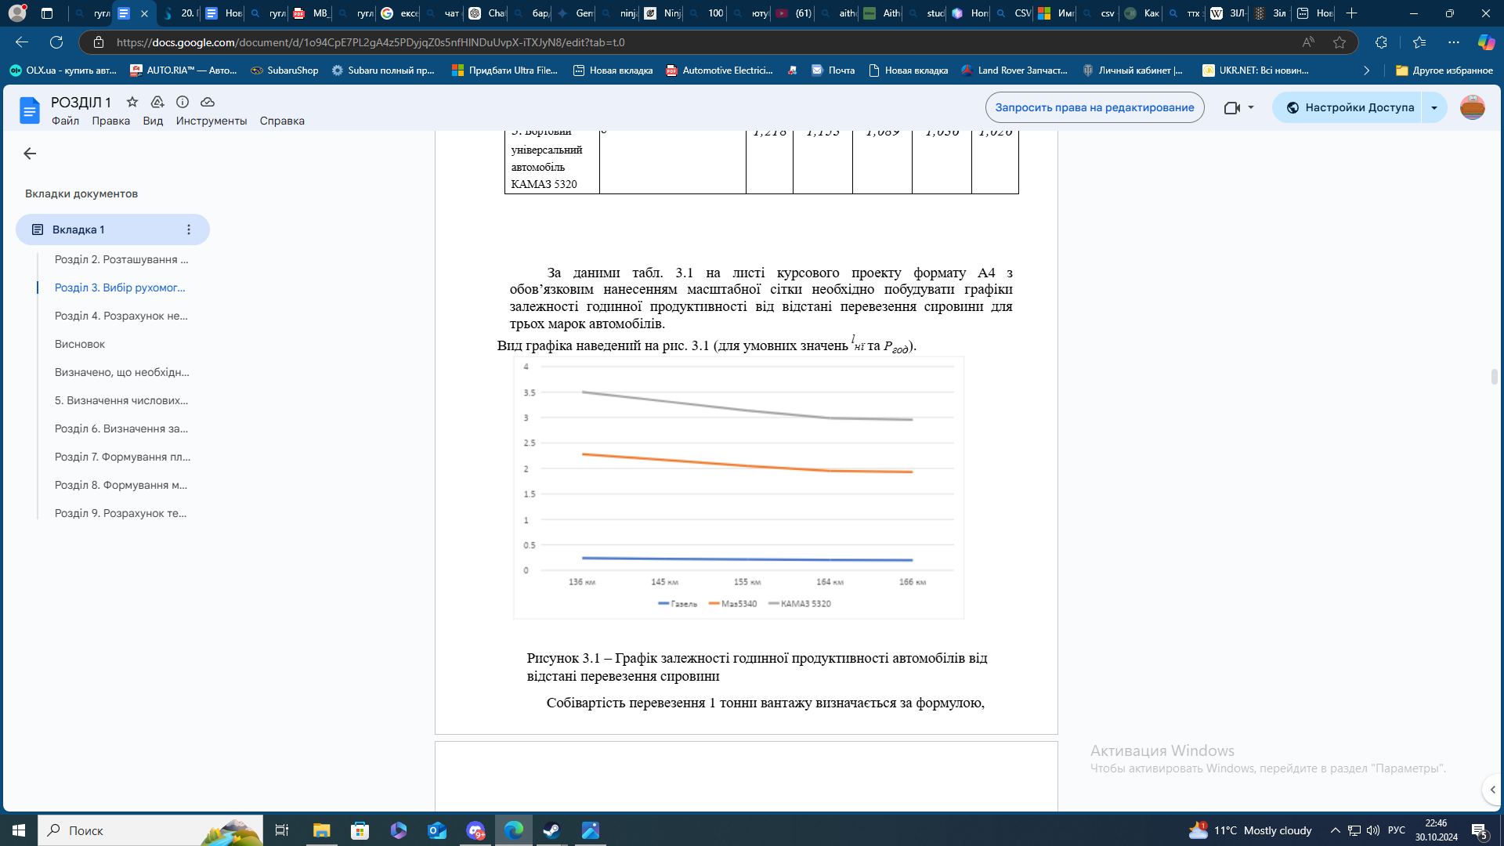Jump to Розділ 4. Розрахунок heading
This screenshot has height=846, width=1504.
point(121,316)
